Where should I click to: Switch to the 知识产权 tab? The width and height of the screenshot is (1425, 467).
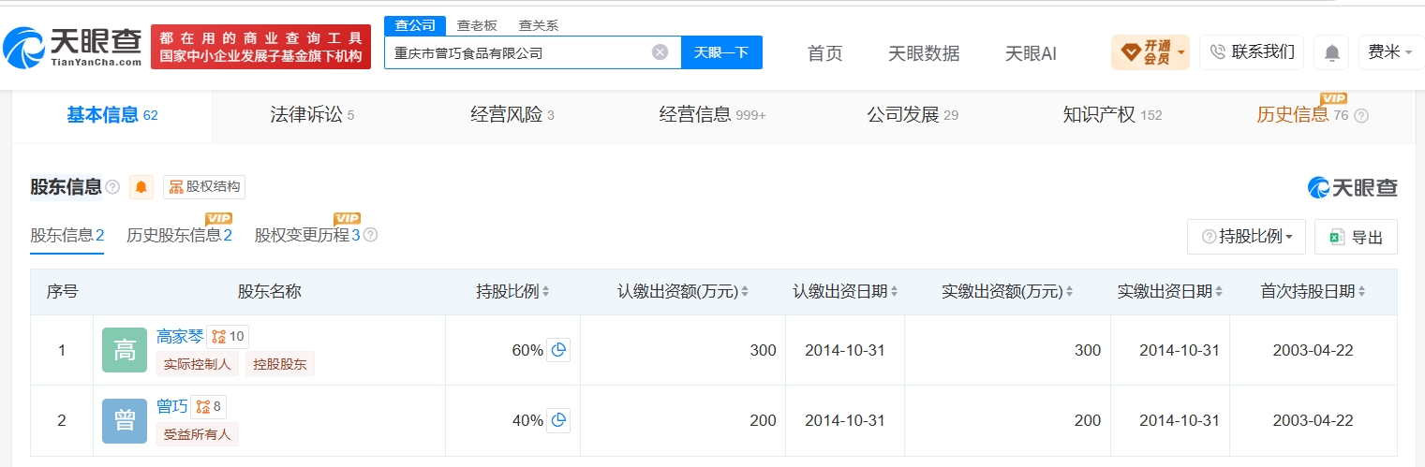pos(1112,115)
